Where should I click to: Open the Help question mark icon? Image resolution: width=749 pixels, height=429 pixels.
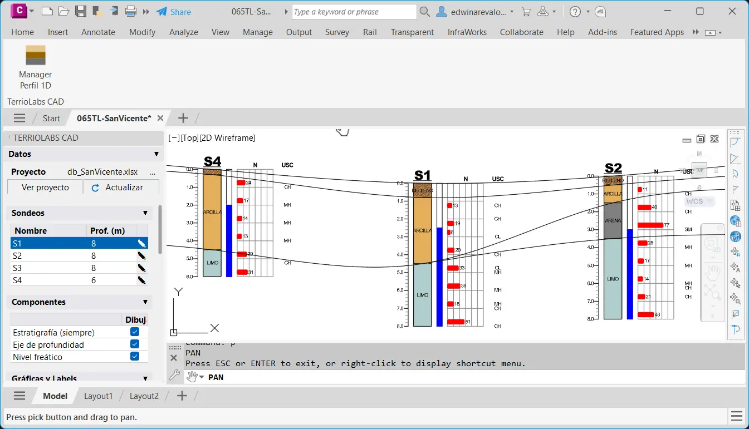575,12
